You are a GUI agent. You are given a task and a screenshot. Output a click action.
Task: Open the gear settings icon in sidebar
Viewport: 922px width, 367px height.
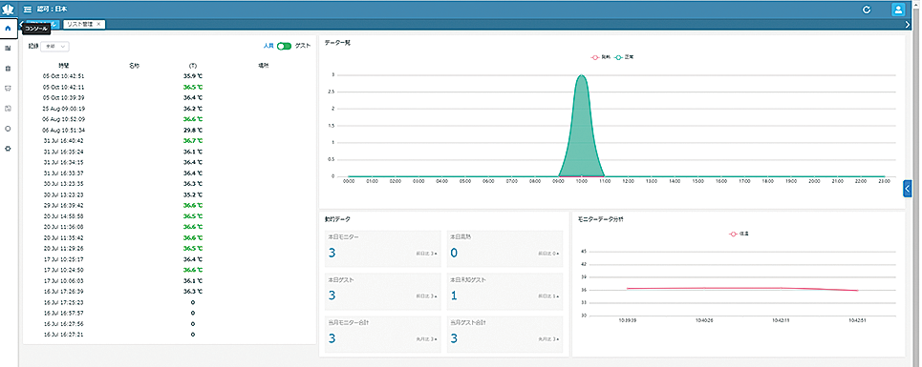pyautogui.click(x=8, y=149)
